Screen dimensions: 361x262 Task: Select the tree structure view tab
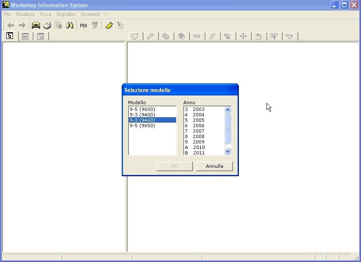click(x=10, y=36)
